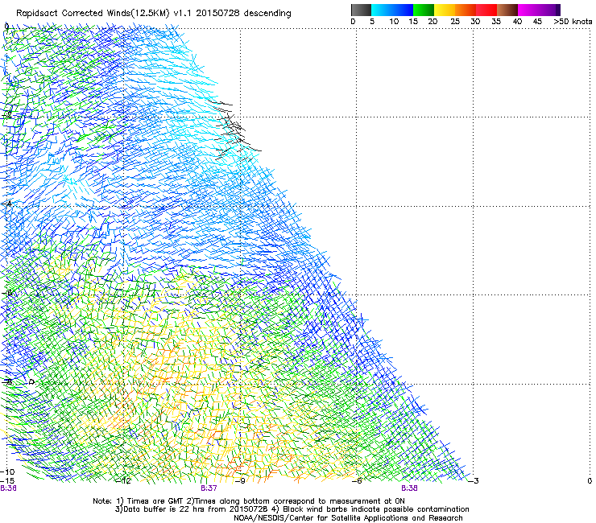This screenshot has width=596, height=523.
Task: Click the brown 35-40 knots legend segment
Action: tap(507, 10)
